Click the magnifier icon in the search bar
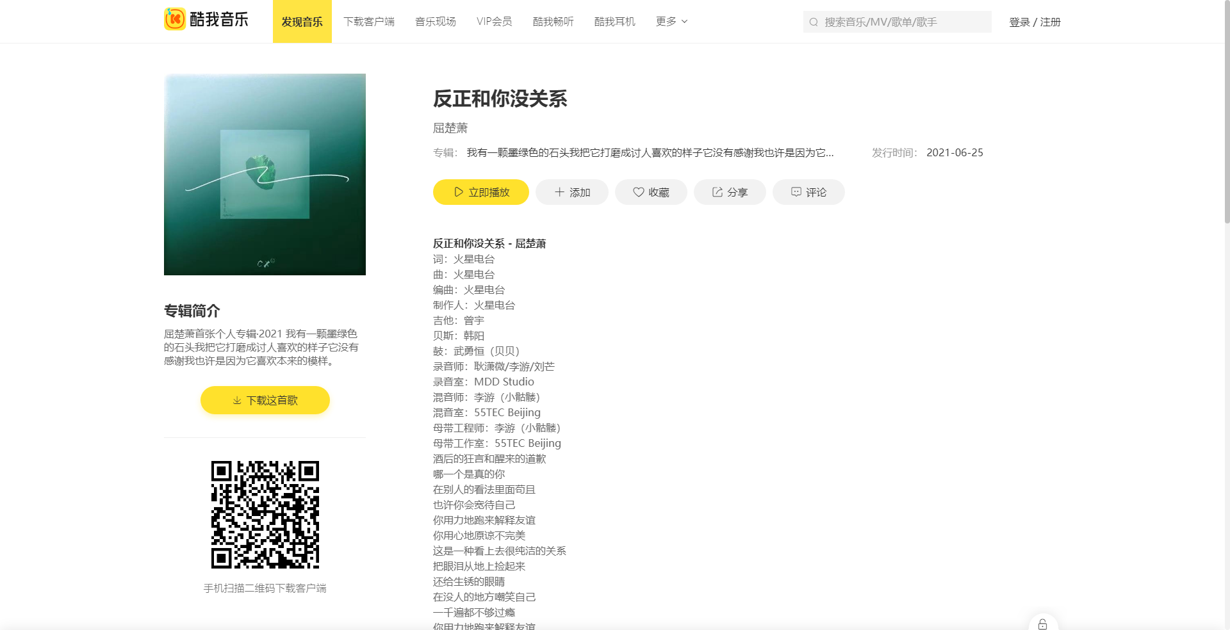Image resolution: width=1230 pixels, height=630 pixels. click(814, 21)
